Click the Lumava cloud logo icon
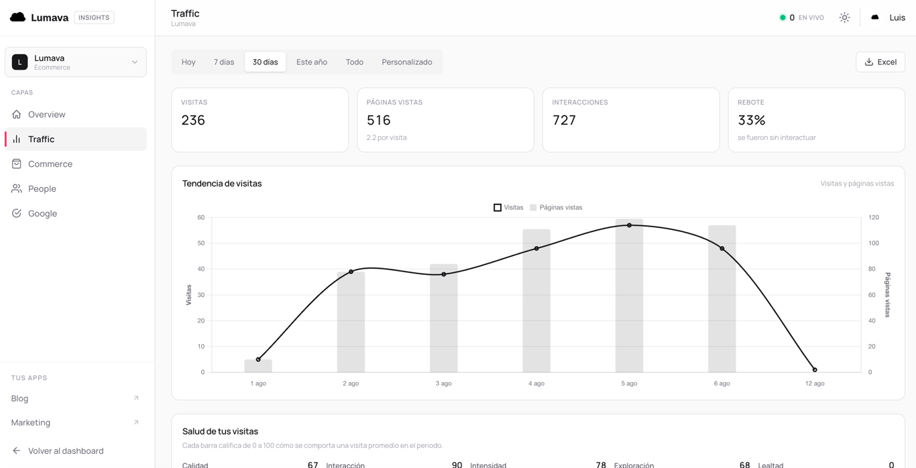The image size is (916, 468). 18,17
